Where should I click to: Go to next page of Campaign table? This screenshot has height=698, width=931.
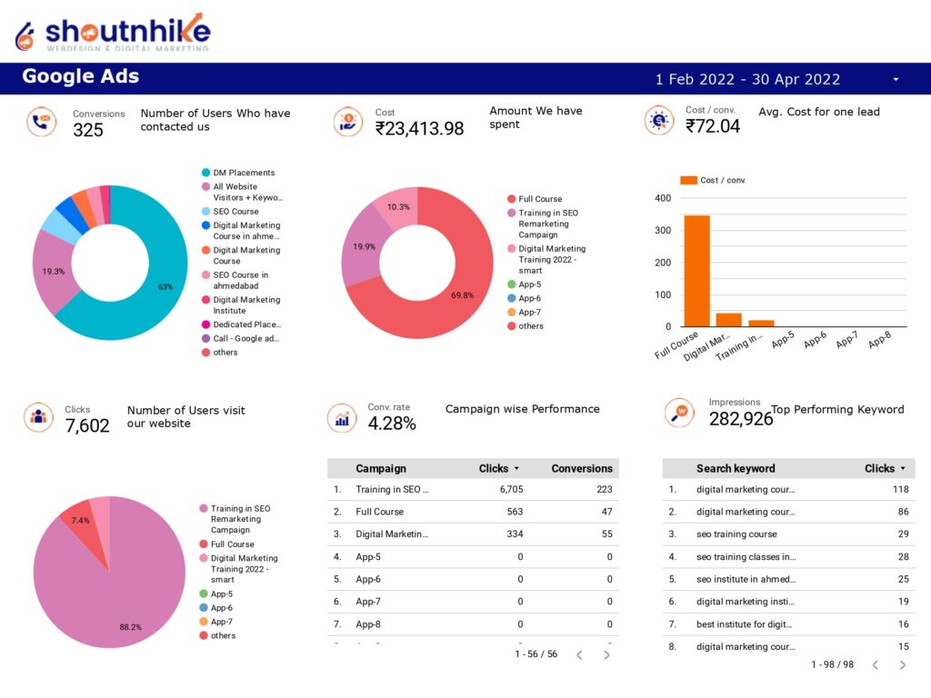pos(606,654)
